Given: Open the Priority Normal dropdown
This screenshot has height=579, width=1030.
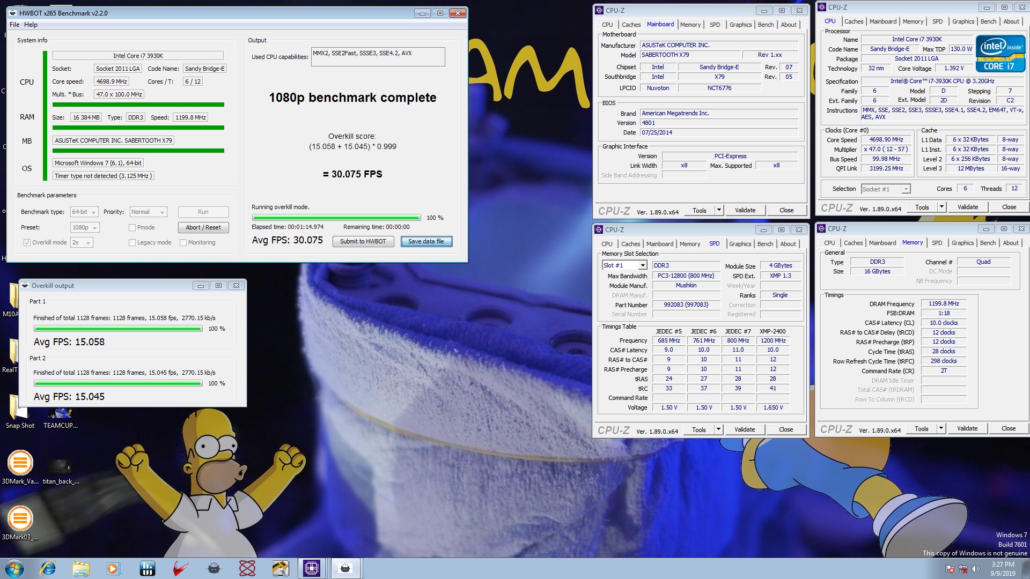Looking at the screenshot, I should click(149, 212).
